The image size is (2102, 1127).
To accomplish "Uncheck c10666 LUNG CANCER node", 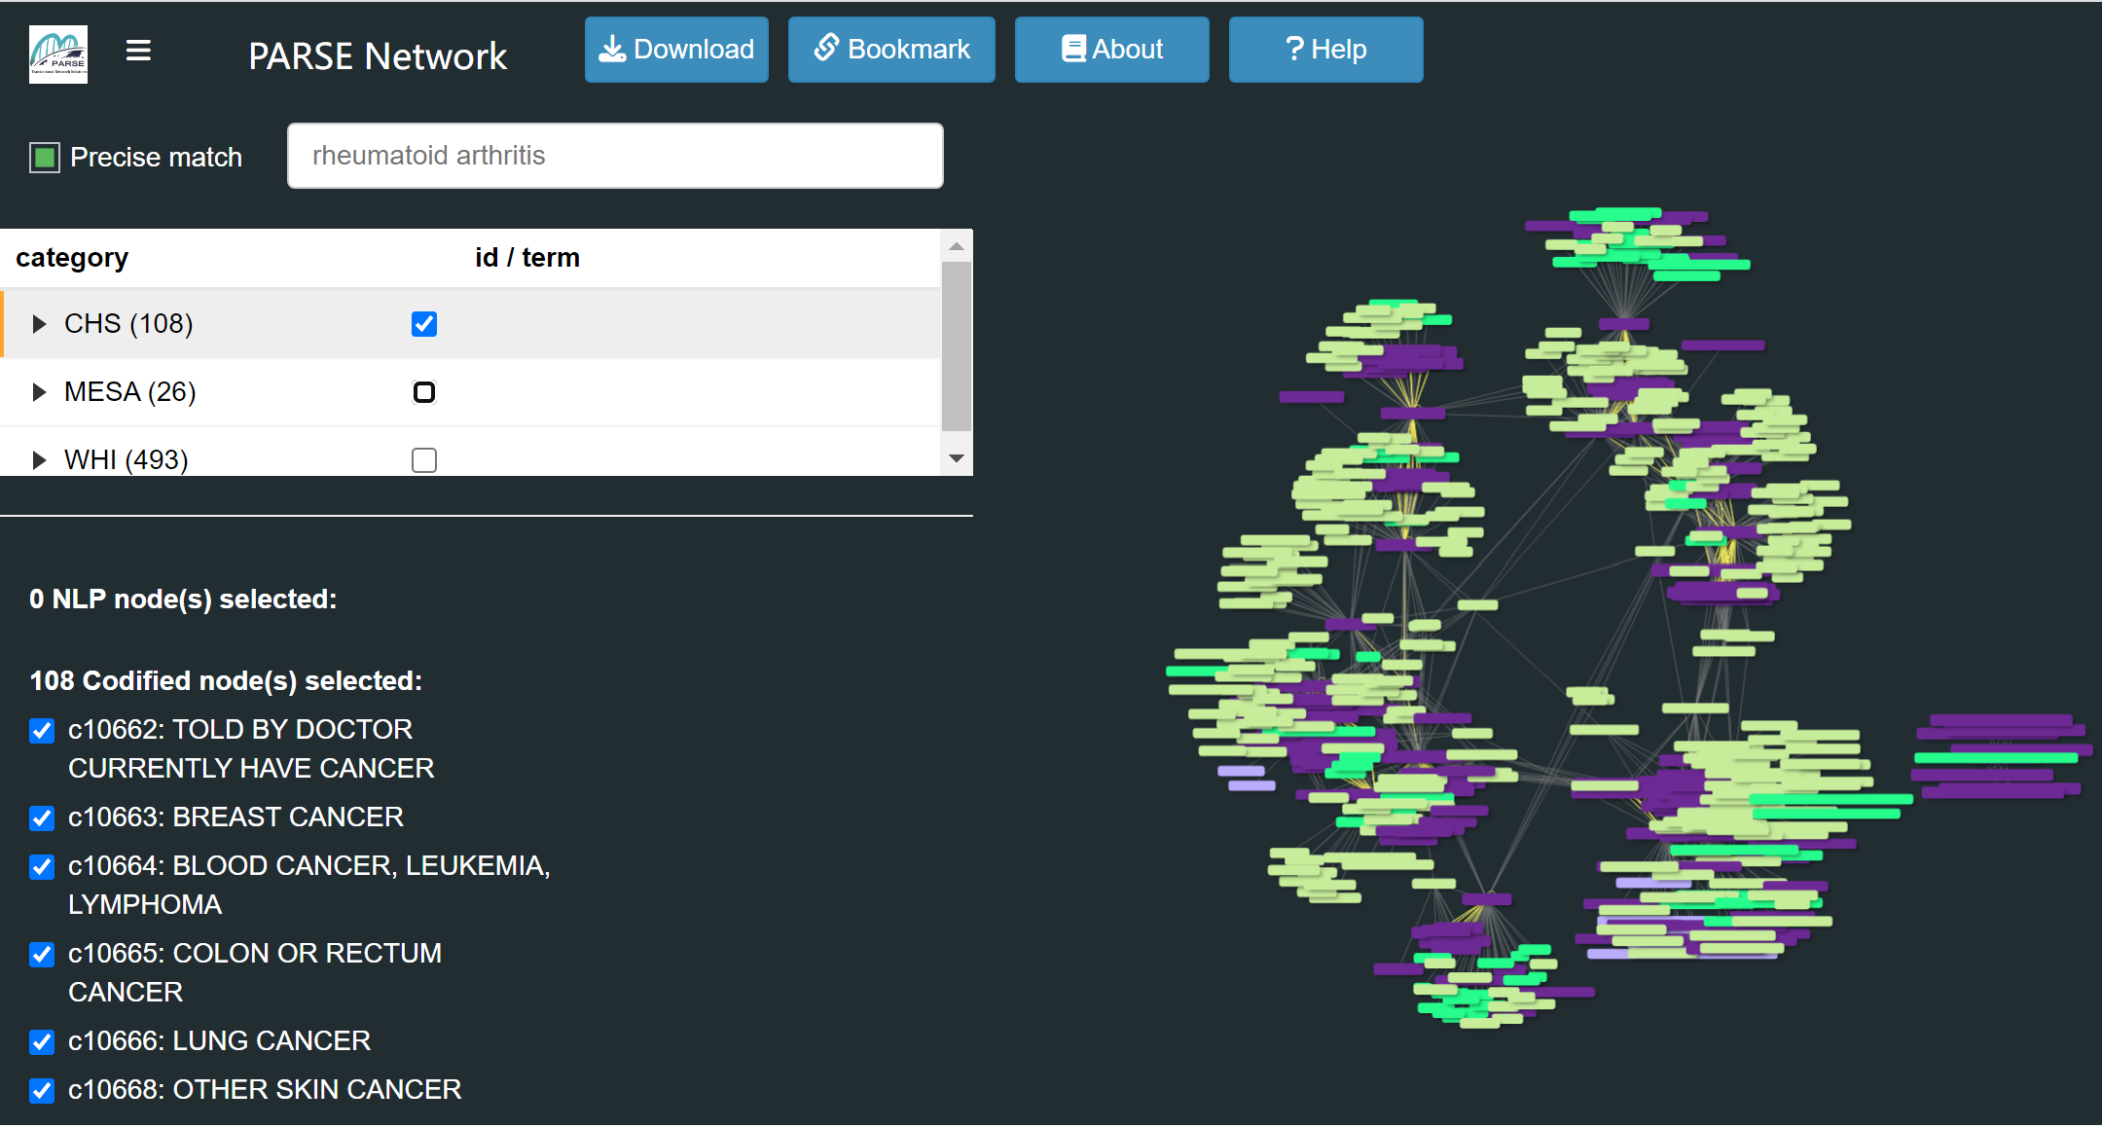I will click(x=42, y=1042).
